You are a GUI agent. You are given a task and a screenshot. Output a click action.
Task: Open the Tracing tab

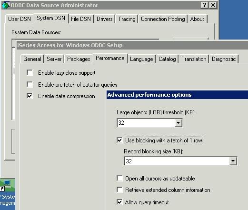coord(127,19)
